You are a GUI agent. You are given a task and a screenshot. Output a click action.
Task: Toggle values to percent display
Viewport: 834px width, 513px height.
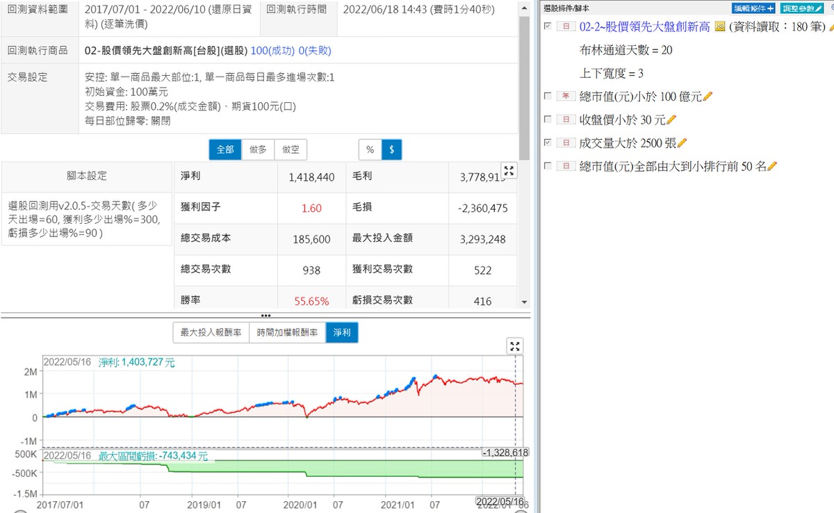[x=370, y=149]
